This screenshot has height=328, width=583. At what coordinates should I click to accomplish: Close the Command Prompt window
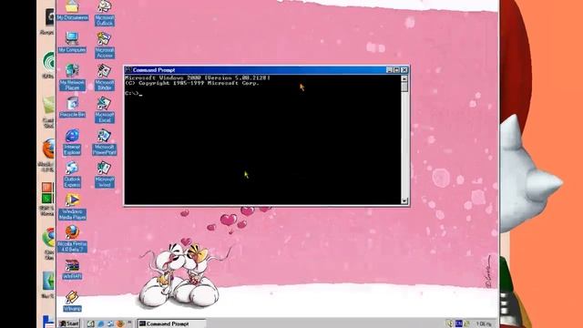[404, 70]
